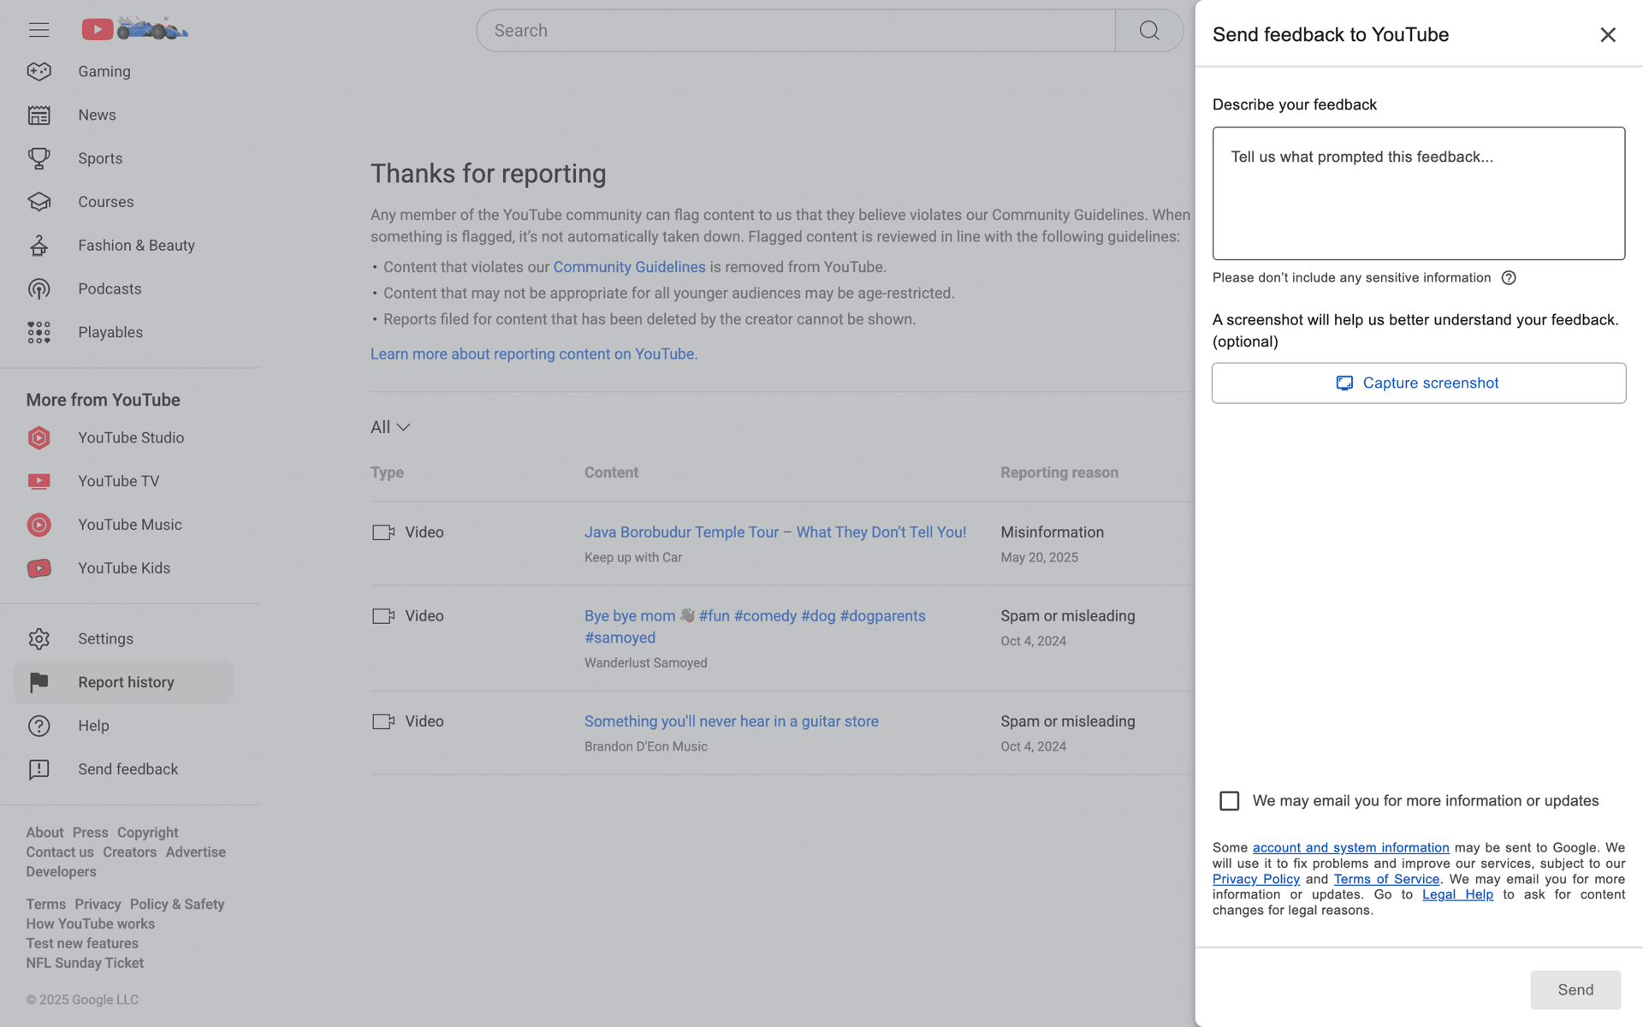Click the Report history flag icon
The image size is (1643, 1027).
(39, 683)
